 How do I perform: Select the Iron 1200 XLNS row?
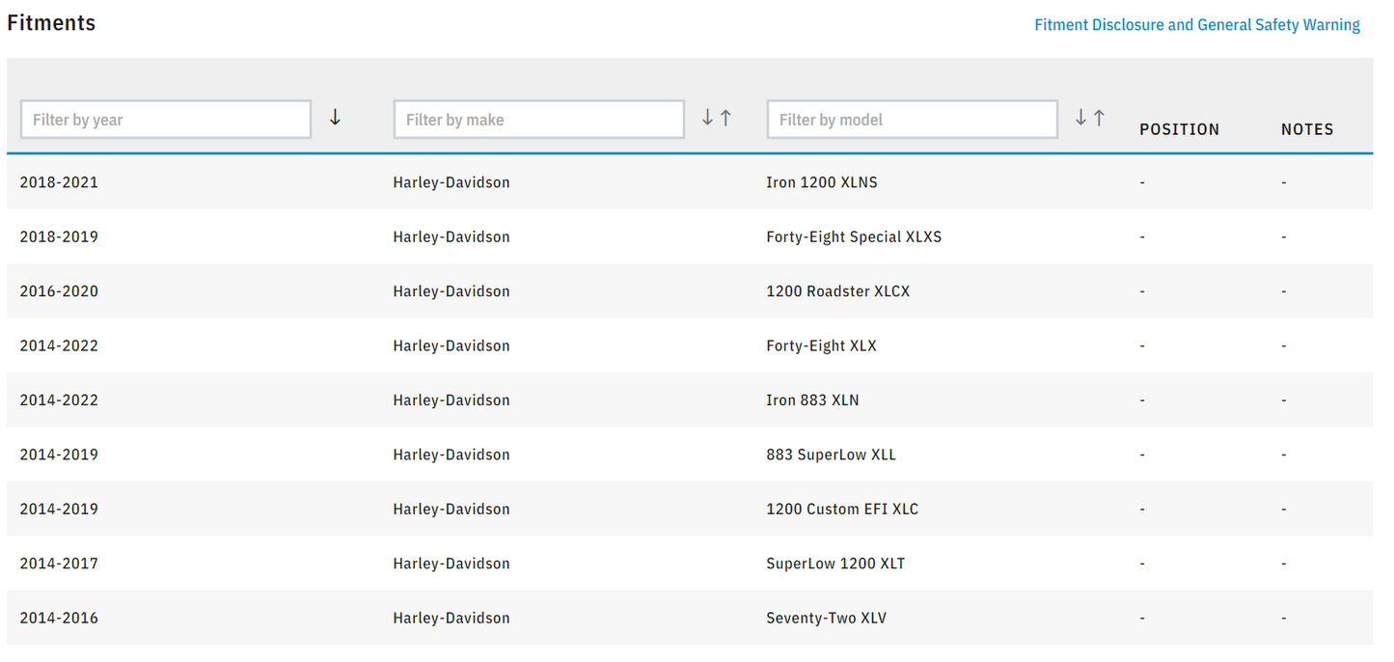(821, 182)
